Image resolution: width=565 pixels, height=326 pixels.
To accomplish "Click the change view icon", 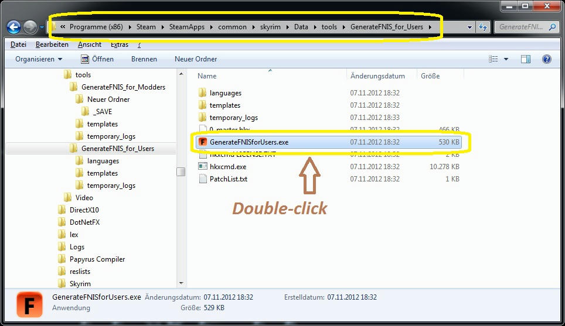I will 493,59.
